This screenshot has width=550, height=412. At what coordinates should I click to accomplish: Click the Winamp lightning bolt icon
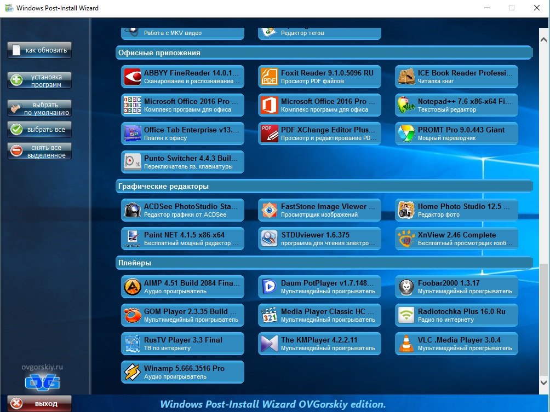[133, 372]
